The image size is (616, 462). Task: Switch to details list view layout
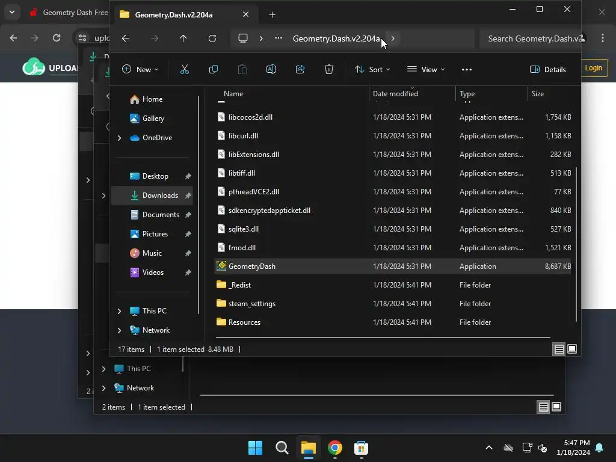click(559, 349)
